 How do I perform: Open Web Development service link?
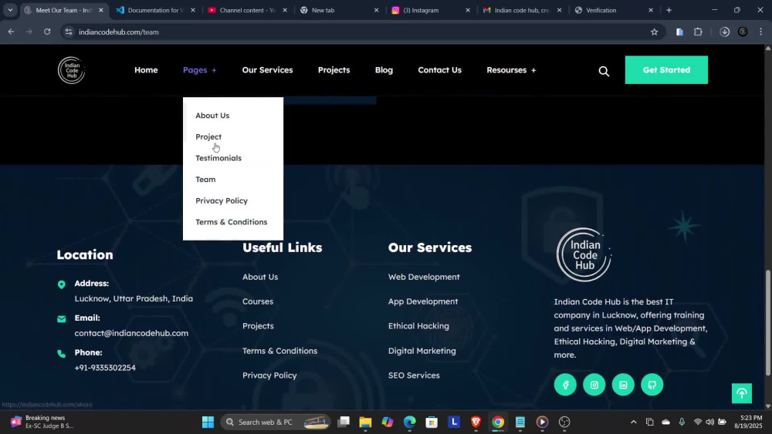(424, 277)
